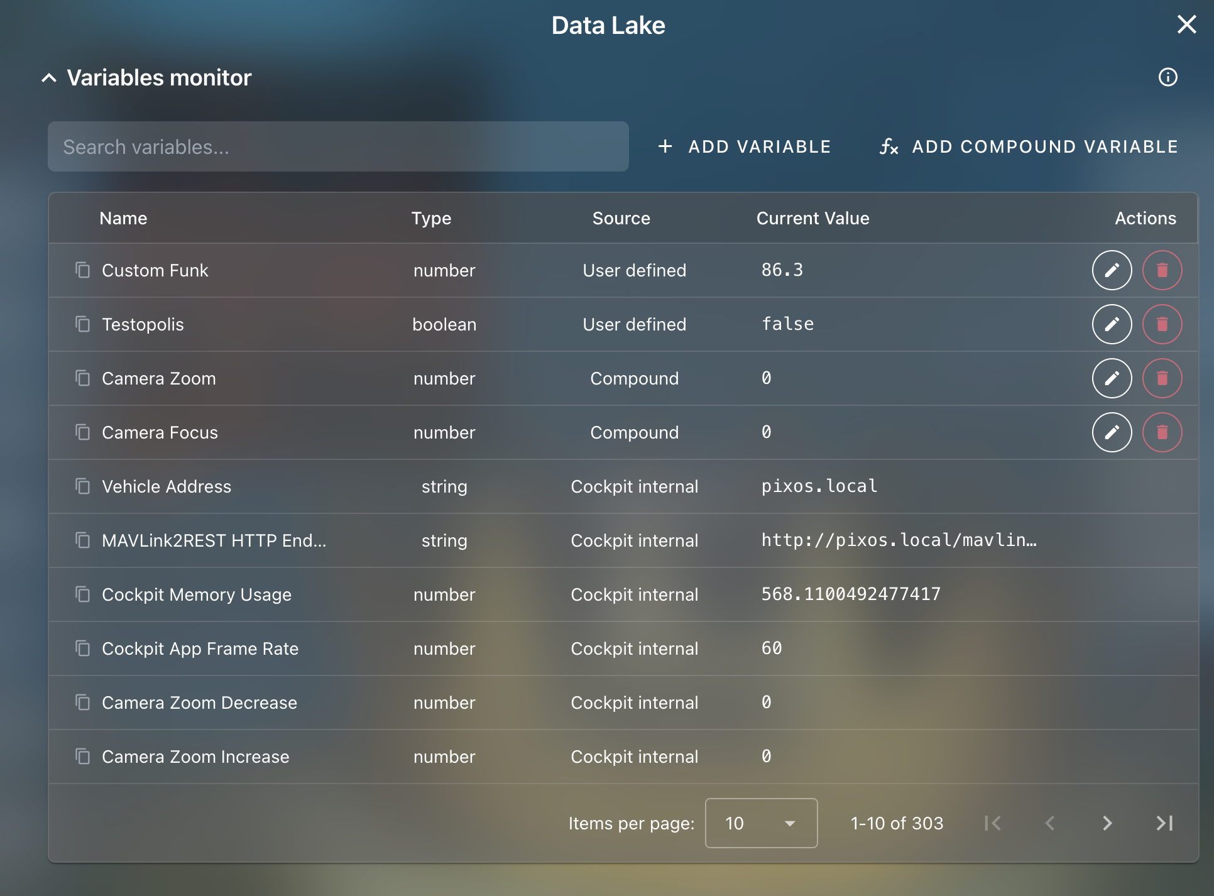1214x896 pixels.
Task: Delete the Camera Focus variable
Action: pos(1162,432)
